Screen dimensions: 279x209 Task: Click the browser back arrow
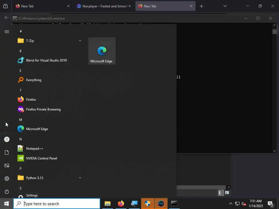[7, 17]
